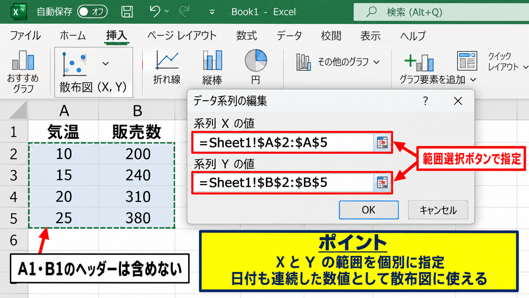Click range selector button for 系列 X
Viewport: 529px width, 298px height.
point(383,143)
